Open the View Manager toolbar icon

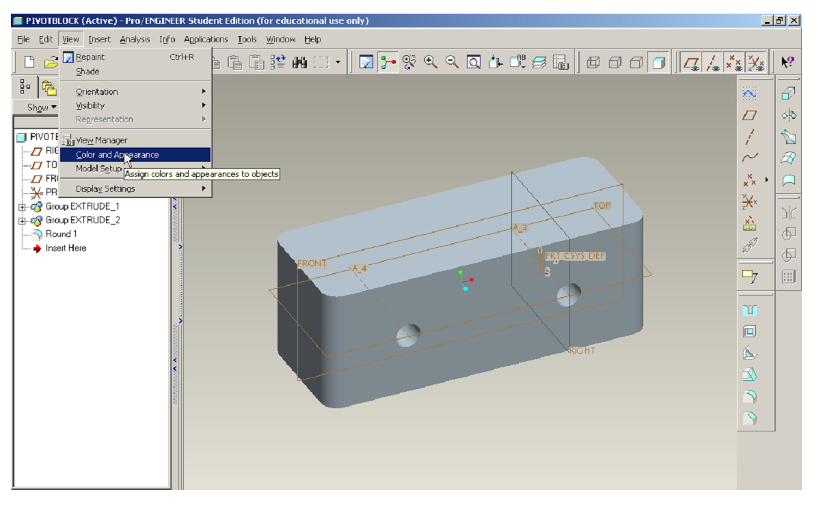click(x=561, y=63)
